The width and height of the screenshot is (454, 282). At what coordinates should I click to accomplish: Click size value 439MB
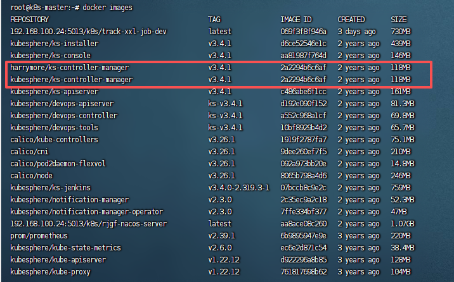click(x=401, y=44)
